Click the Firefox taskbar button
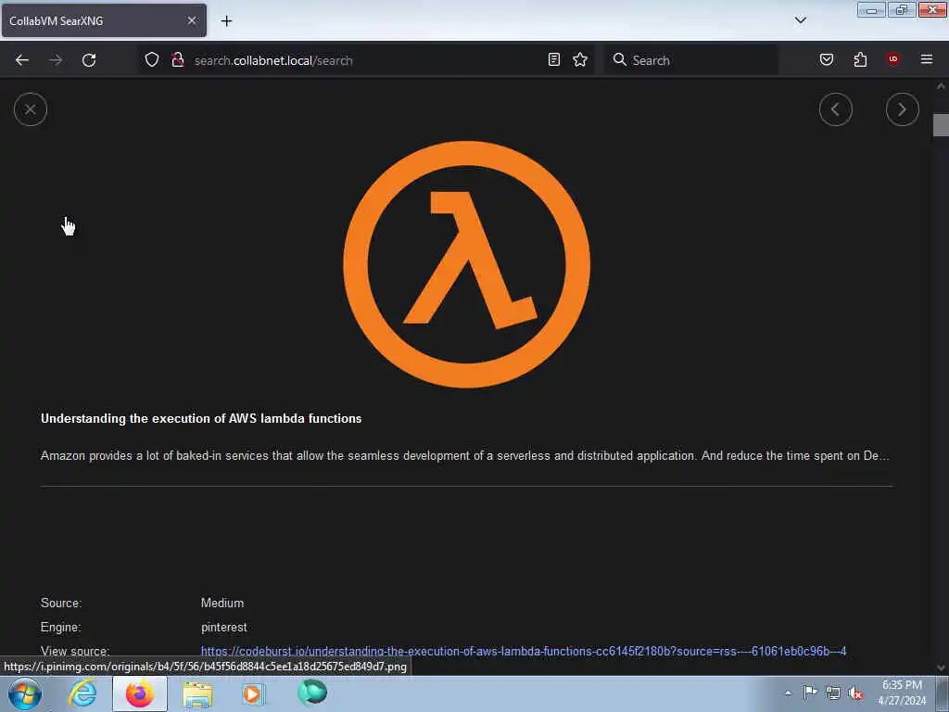949x712 pixels. 140,693
